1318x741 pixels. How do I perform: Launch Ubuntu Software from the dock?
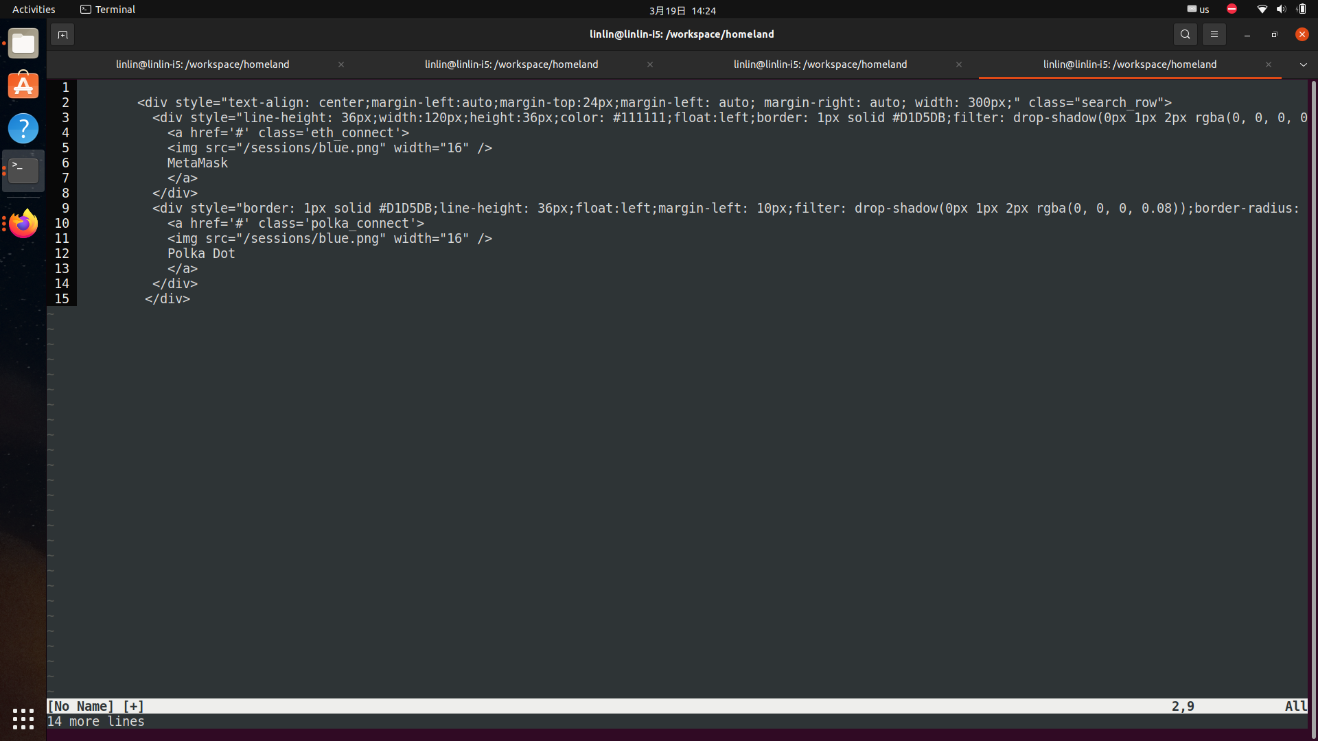click(x=23, y=86)
